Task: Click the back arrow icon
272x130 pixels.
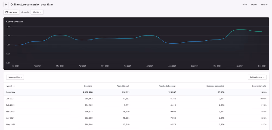Action: (x=6, y=5)
